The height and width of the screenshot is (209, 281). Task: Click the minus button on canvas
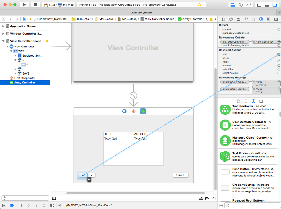click(x=92, y=175)
